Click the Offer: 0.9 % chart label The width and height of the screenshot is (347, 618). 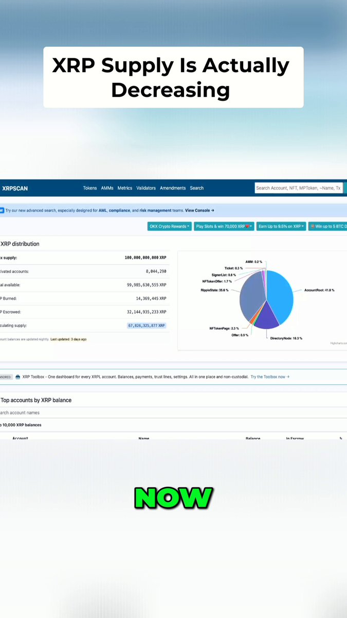click(240, 335)
